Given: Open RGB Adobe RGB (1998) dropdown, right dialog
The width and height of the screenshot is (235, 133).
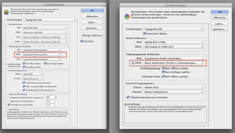Looking at the screenshot, I should pyautogui.click(x=174, y=42).
